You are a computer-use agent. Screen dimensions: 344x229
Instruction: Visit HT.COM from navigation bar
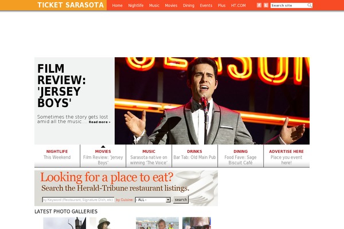click(x=239, y=6)
